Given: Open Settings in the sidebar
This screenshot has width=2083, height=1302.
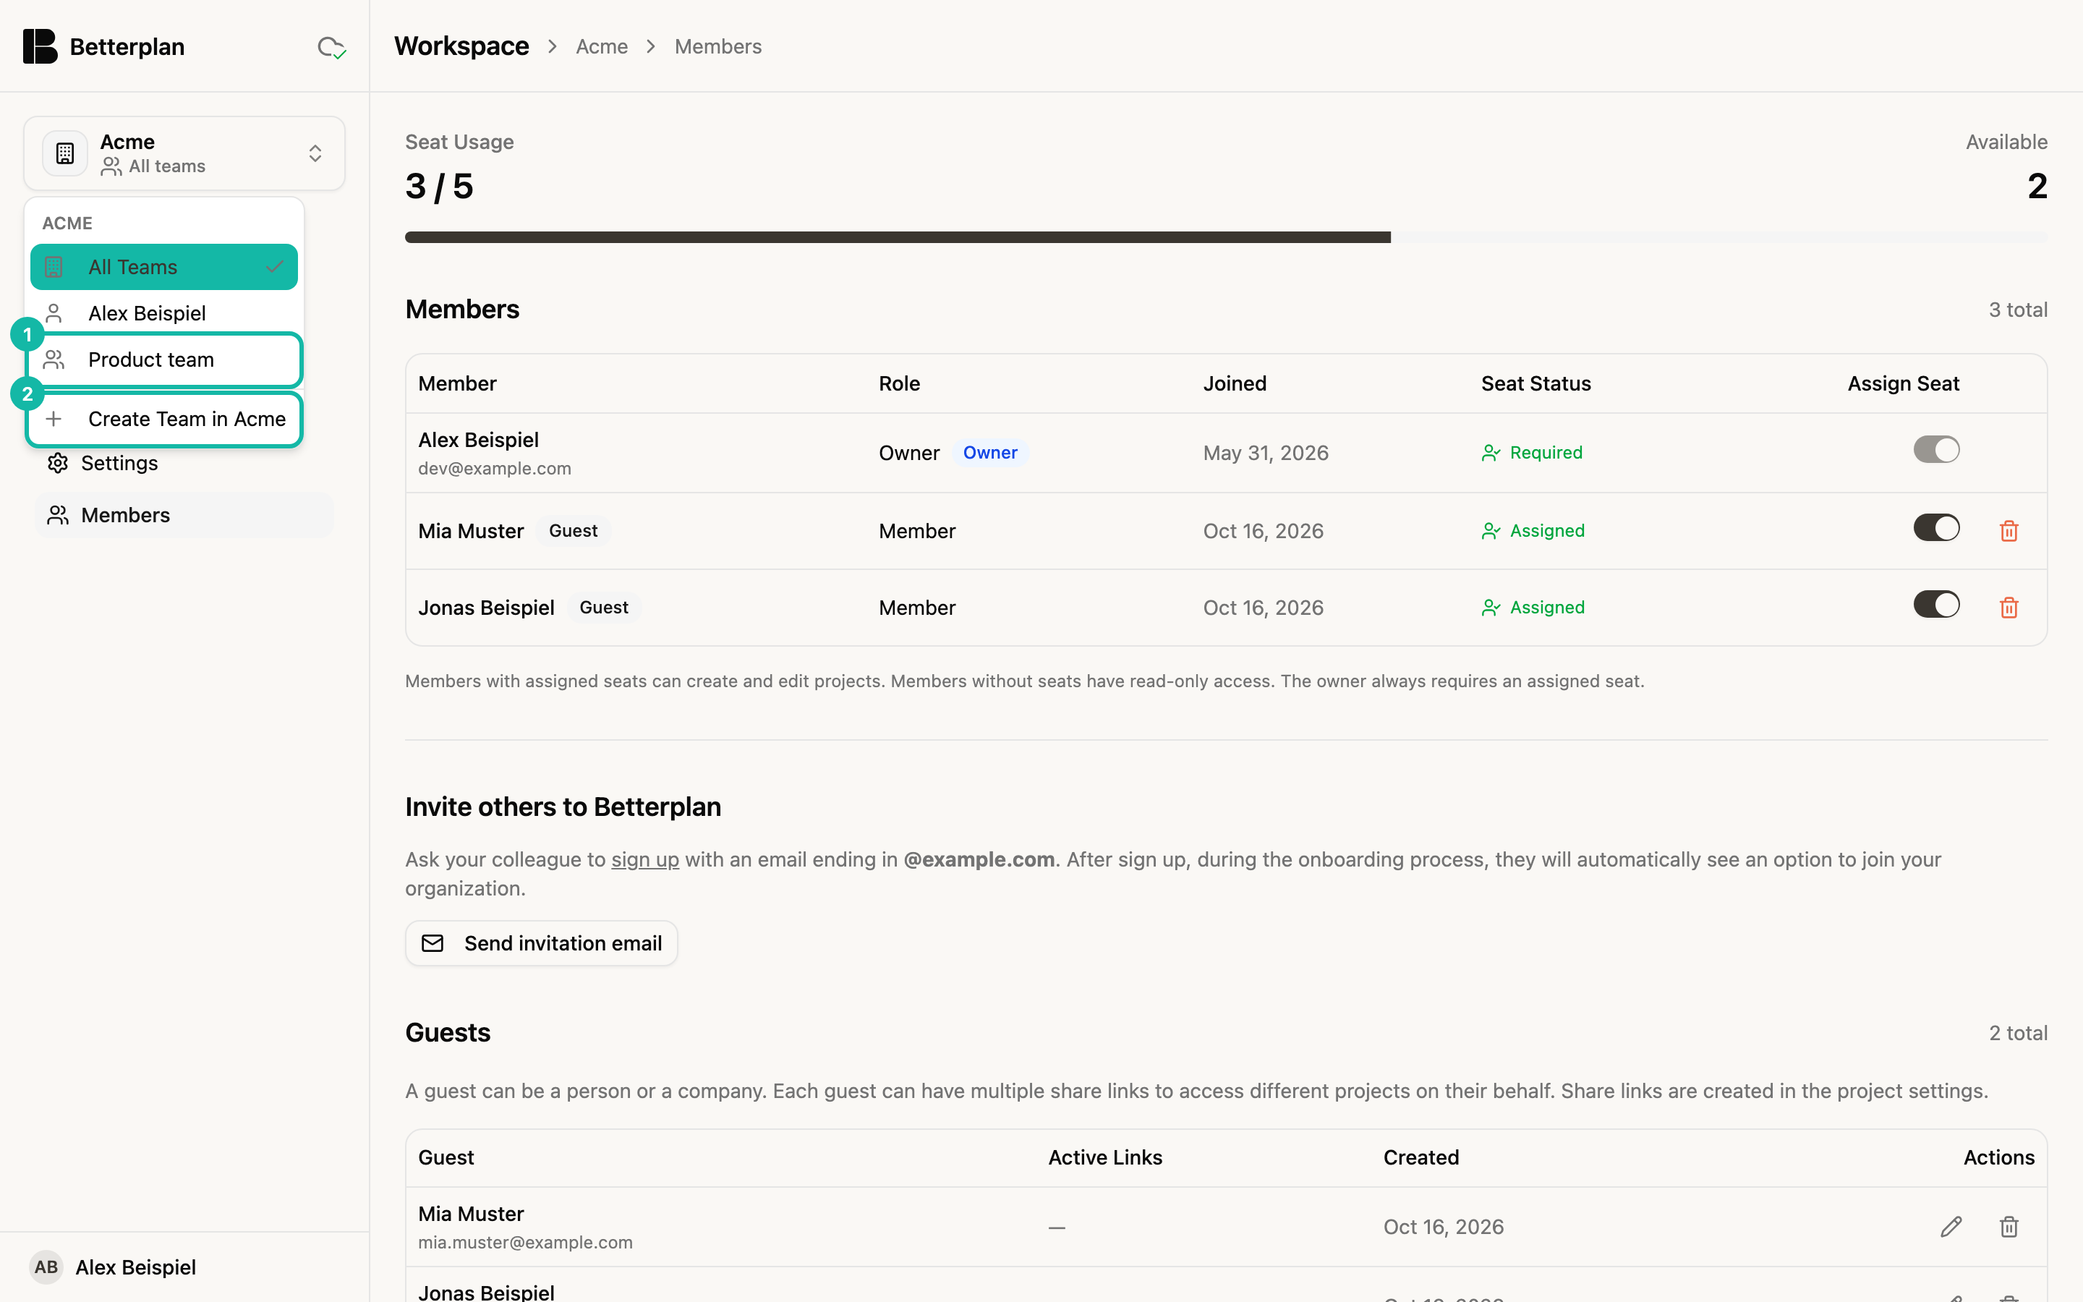Looking at the screenshot, I should tap(184, 463).
